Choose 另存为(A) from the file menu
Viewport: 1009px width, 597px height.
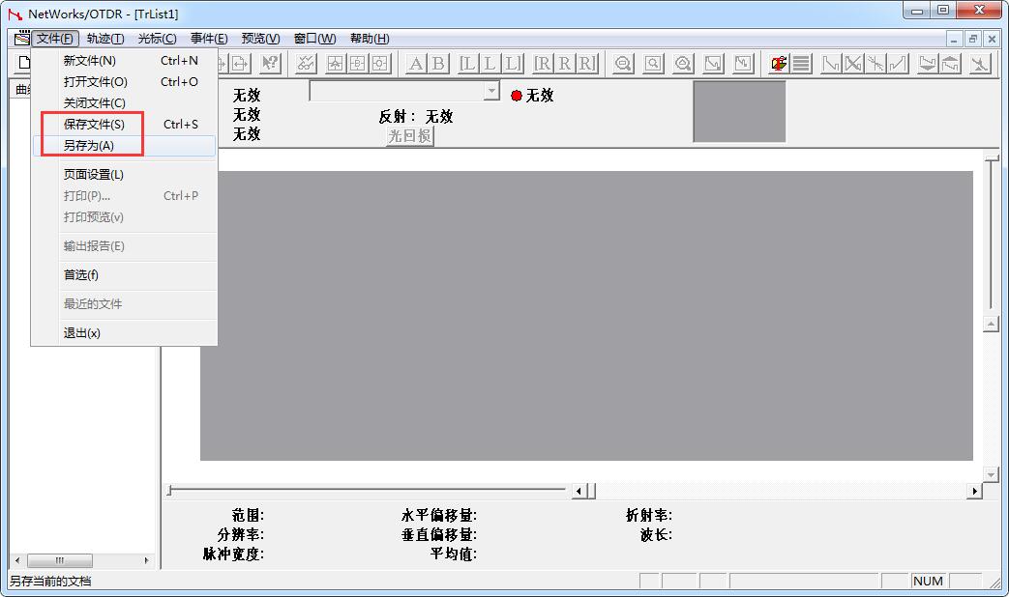(x=89, y=146)
